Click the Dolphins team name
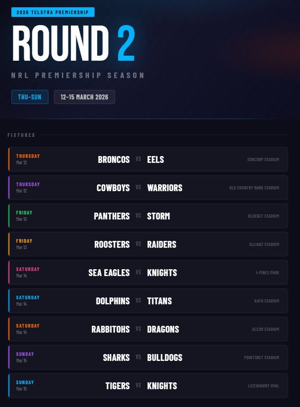The width and height of the screenshot is (300, 407). (113, 301)
